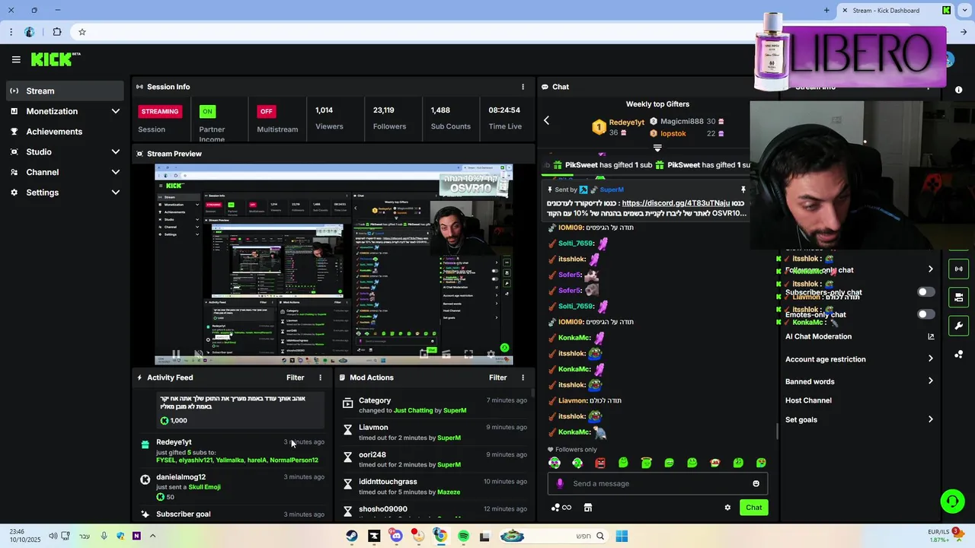The image size is (975, 548).
Task: Expand the Followers-only chat option
Action: click(930, 269)
